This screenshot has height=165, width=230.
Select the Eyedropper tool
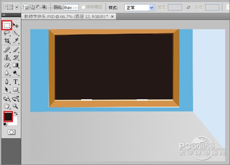coord(16,41)
